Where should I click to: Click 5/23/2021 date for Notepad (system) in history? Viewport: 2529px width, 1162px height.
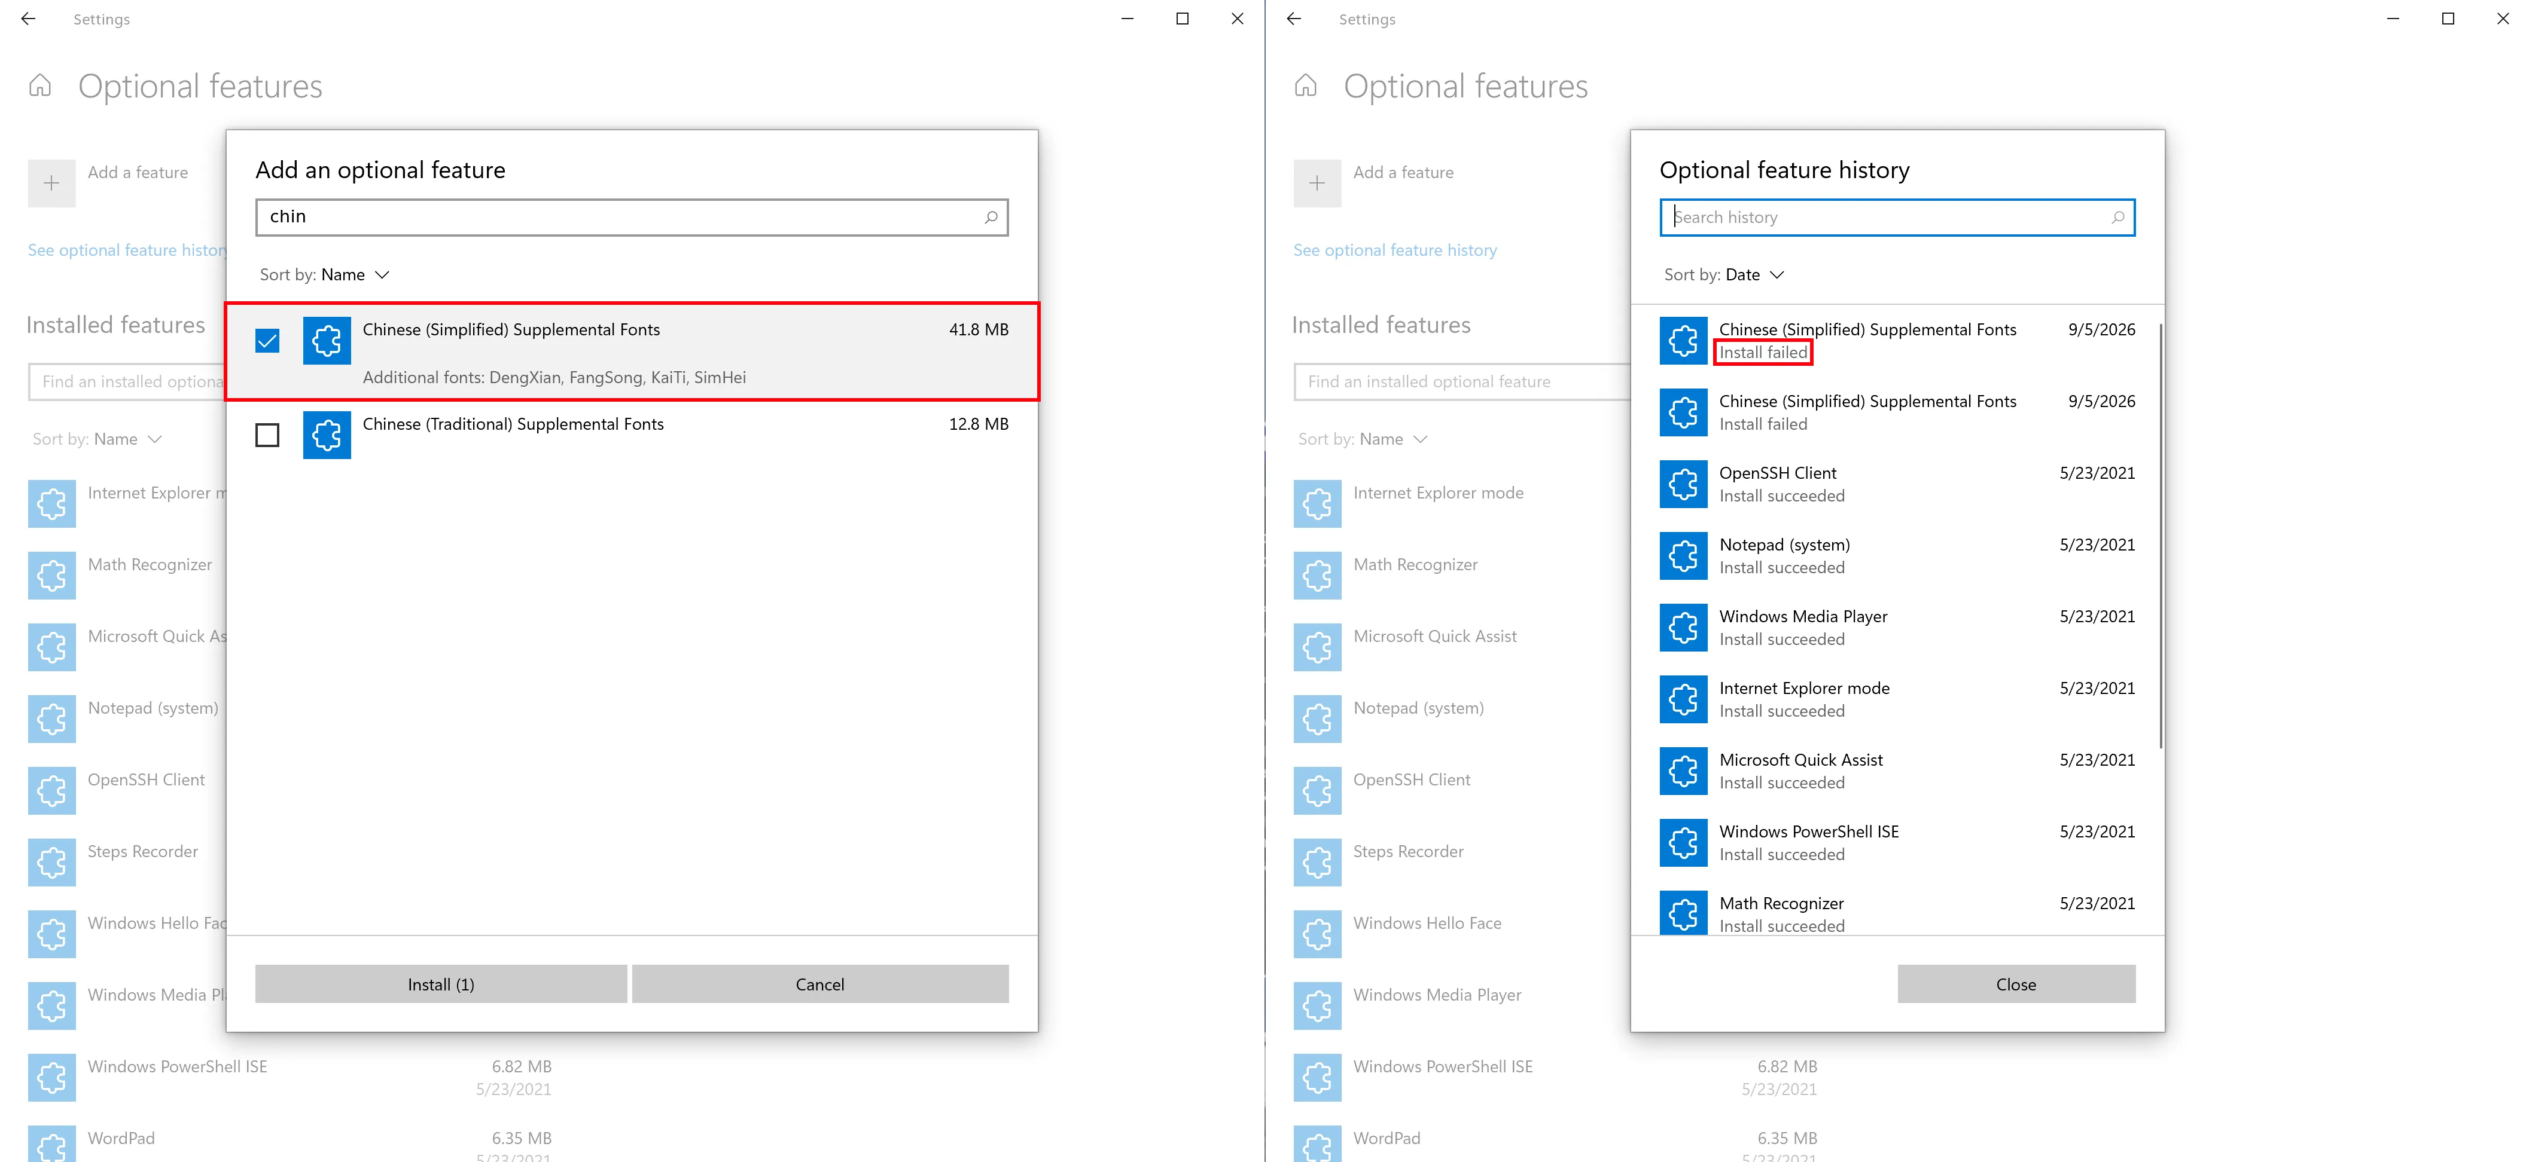[2097, 545]
